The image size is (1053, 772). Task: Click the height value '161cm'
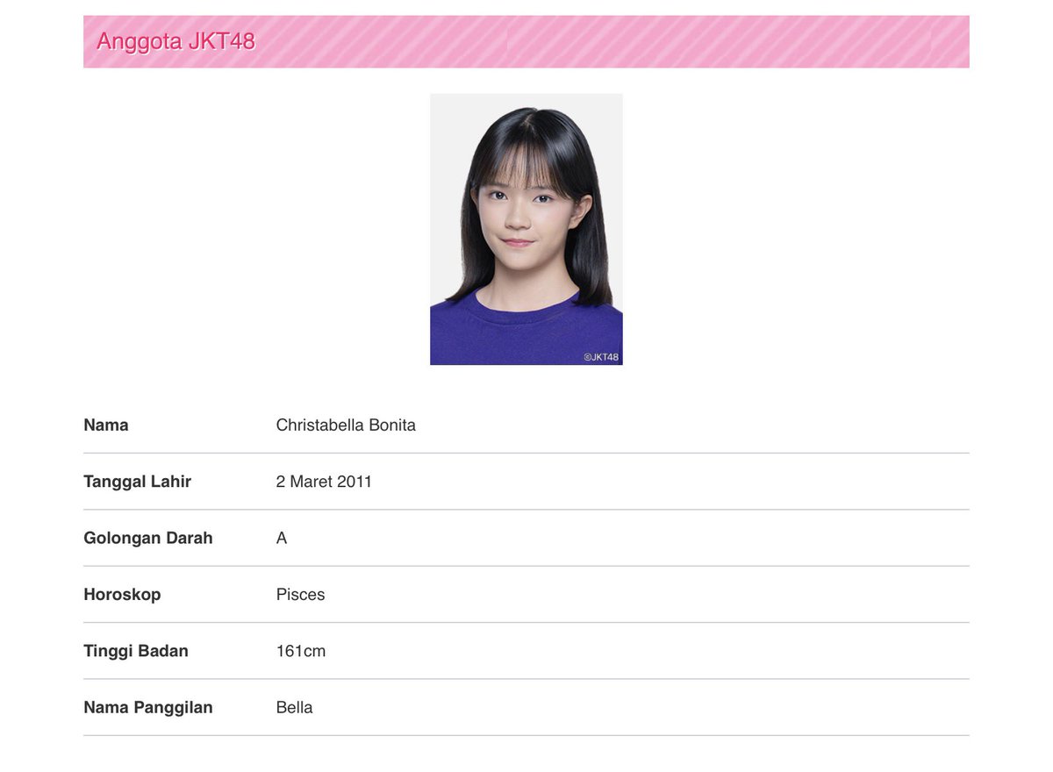pos(301,651)
